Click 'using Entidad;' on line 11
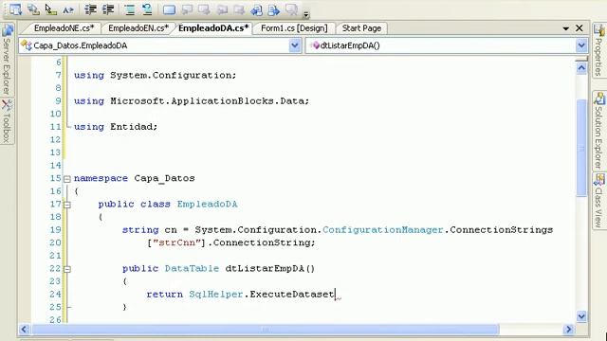 pos(116,127)
